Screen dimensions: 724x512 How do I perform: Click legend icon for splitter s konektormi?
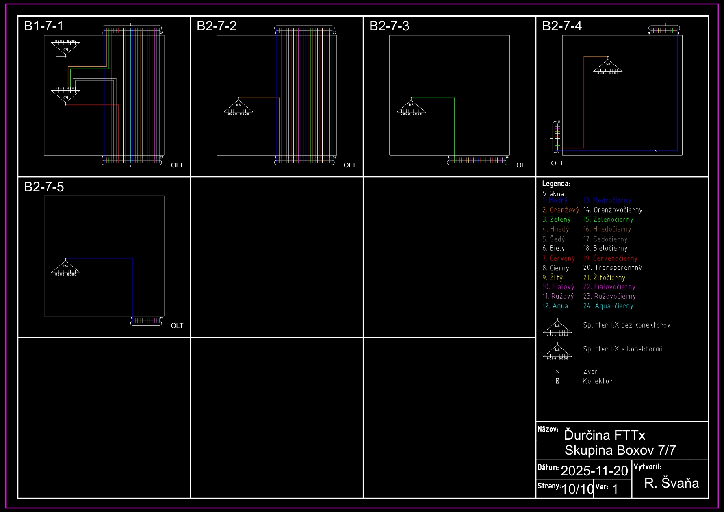(x=557, y=352)
